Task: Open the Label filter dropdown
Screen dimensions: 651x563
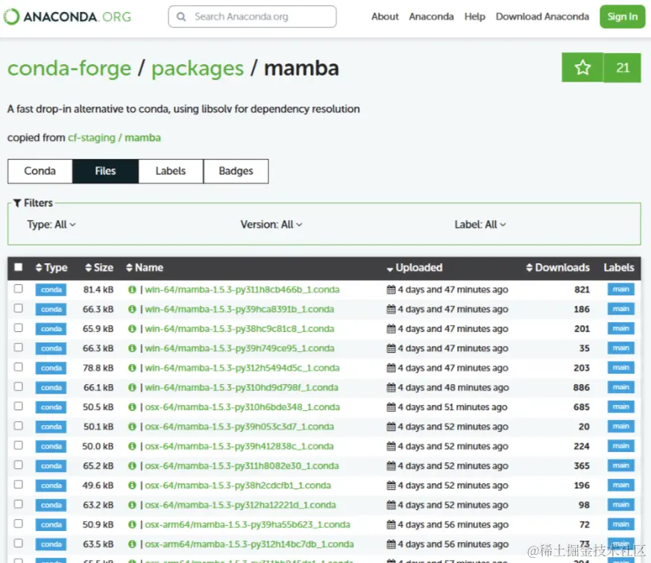Action: (x=480, y=224)
